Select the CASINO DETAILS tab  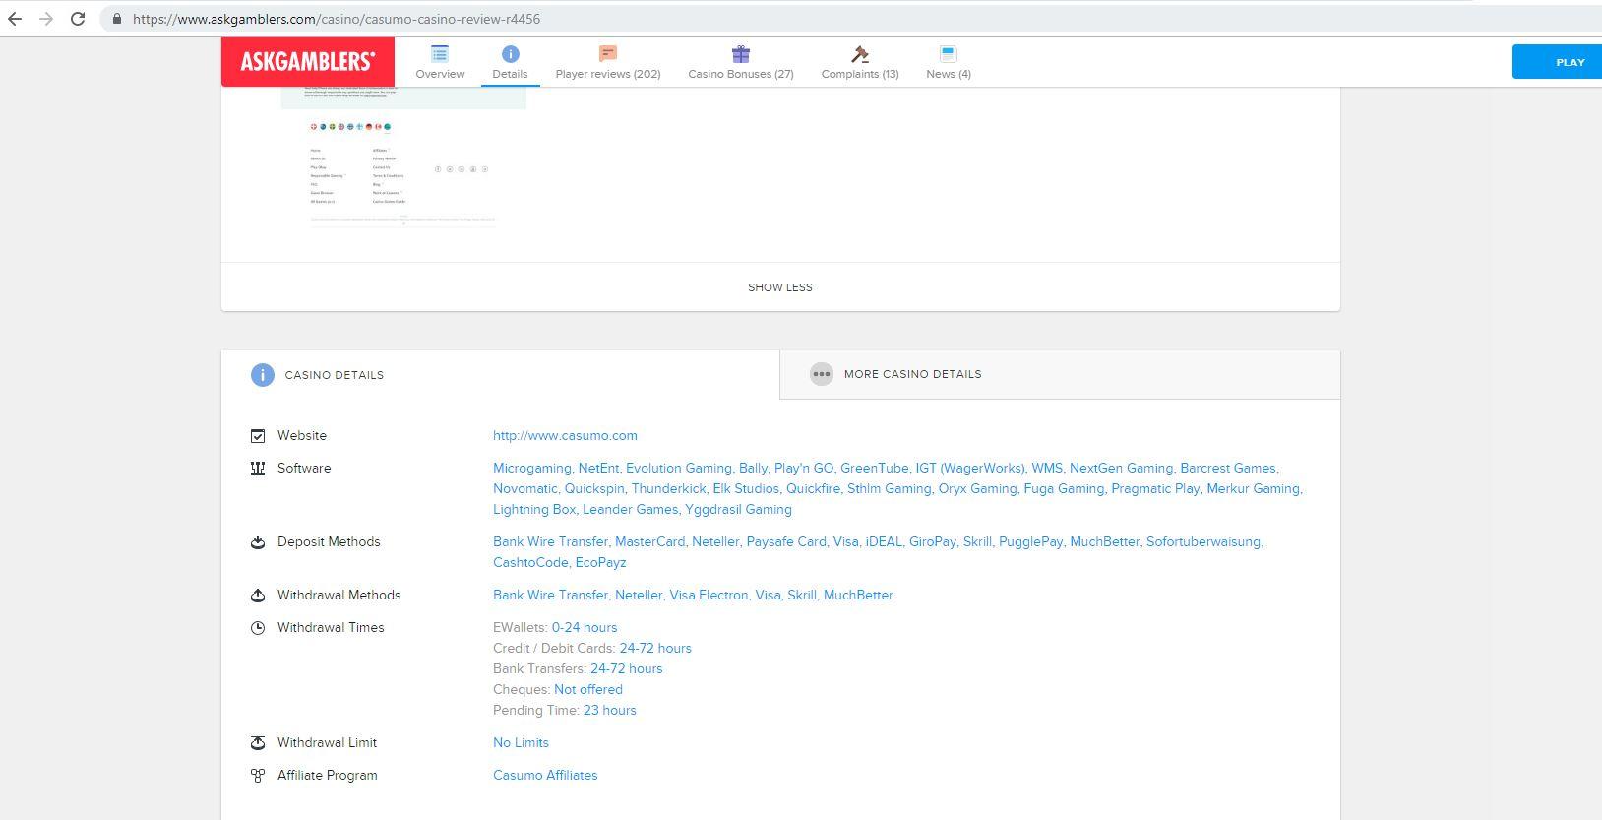click(x=501, y=375)
